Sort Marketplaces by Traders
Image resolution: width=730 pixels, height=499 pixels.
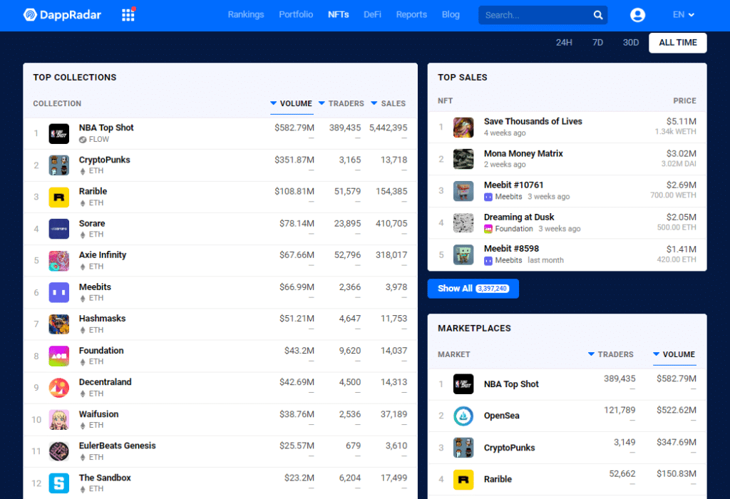pos(610,354)
